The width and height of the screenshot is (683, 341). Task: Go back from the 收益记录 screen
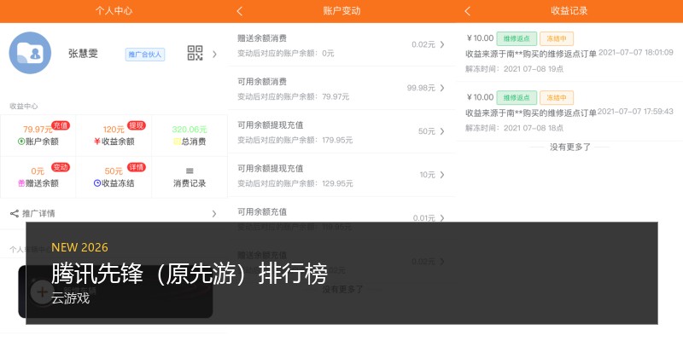click(x=467, y=11)
